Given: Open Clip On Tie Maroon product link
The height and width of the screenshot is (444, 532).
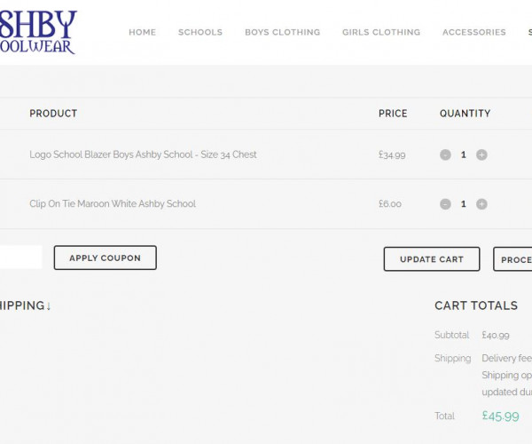Looking at the screenshot, I should pos(113,204).
